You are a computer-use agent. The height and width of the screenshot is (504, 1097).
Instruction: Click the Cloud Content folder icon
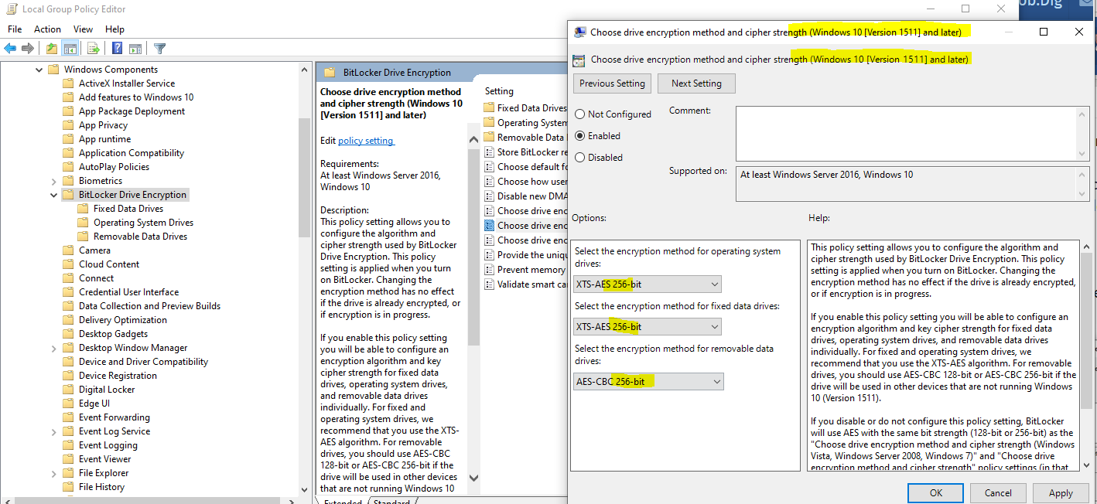point(68,264)
